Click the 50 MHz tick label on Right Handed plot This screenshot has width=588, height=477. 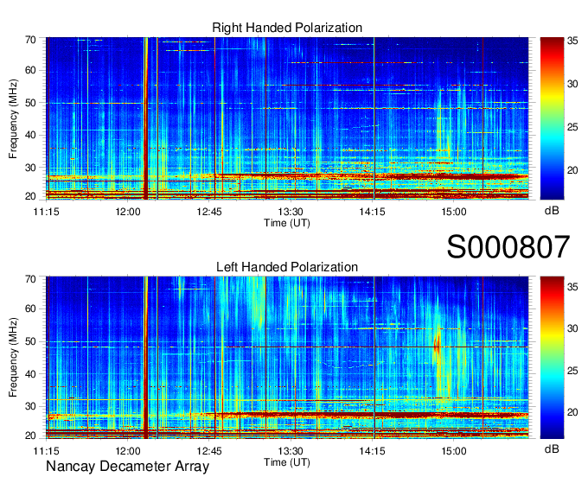tap(30, 103)
